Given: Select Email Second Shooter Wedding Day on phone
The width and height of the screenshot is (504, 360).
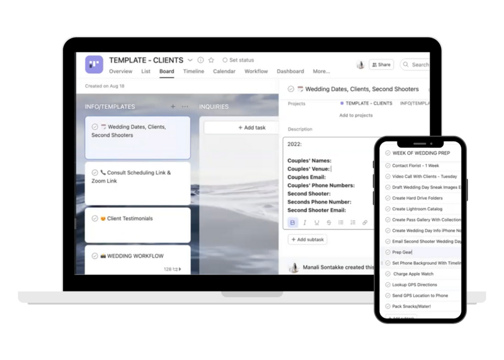Looking at the screenshot, I should click(x=427, y=242).
